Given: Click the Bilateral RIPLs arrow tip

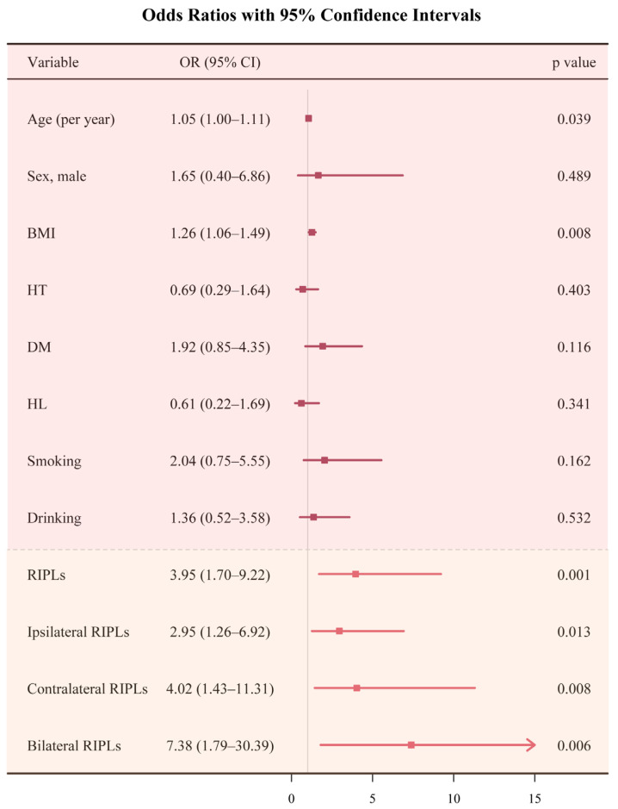Looking at the screenshot, I should tap(531, 745).
